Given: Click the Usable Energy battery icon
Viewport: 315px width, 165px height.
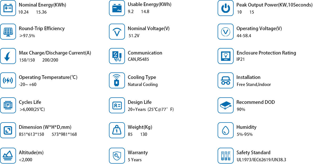Looking at the screenshot, I should [x=117, y=8].
